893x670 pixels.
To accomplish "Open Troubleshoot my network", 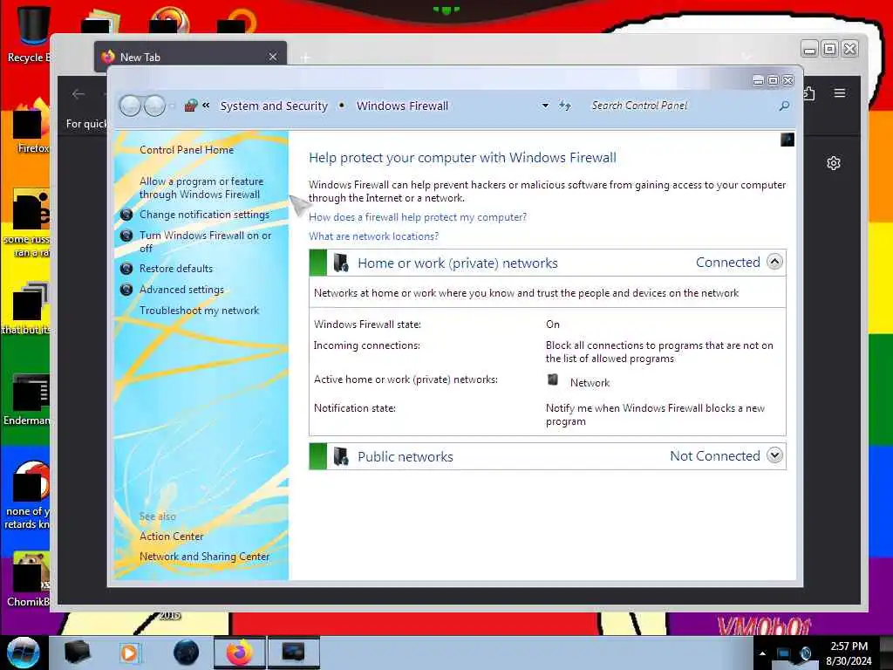I will [x=200, y=311].
